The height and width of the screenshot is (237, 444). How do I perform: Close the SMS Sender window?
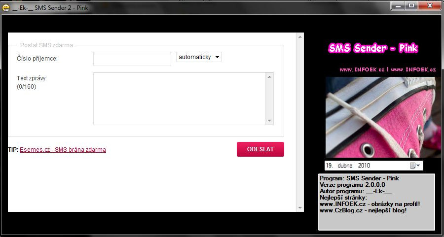[430, 5]
